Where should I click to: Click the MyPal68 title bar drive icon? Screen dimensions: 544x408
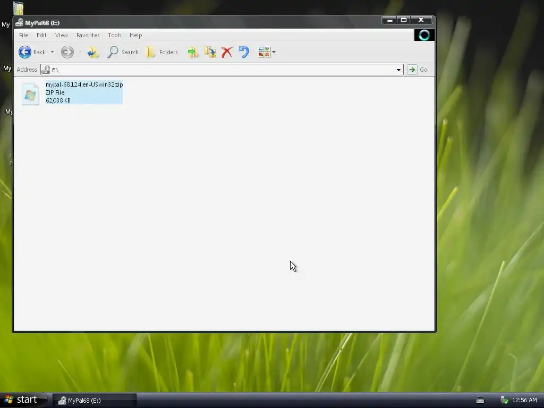19,22
